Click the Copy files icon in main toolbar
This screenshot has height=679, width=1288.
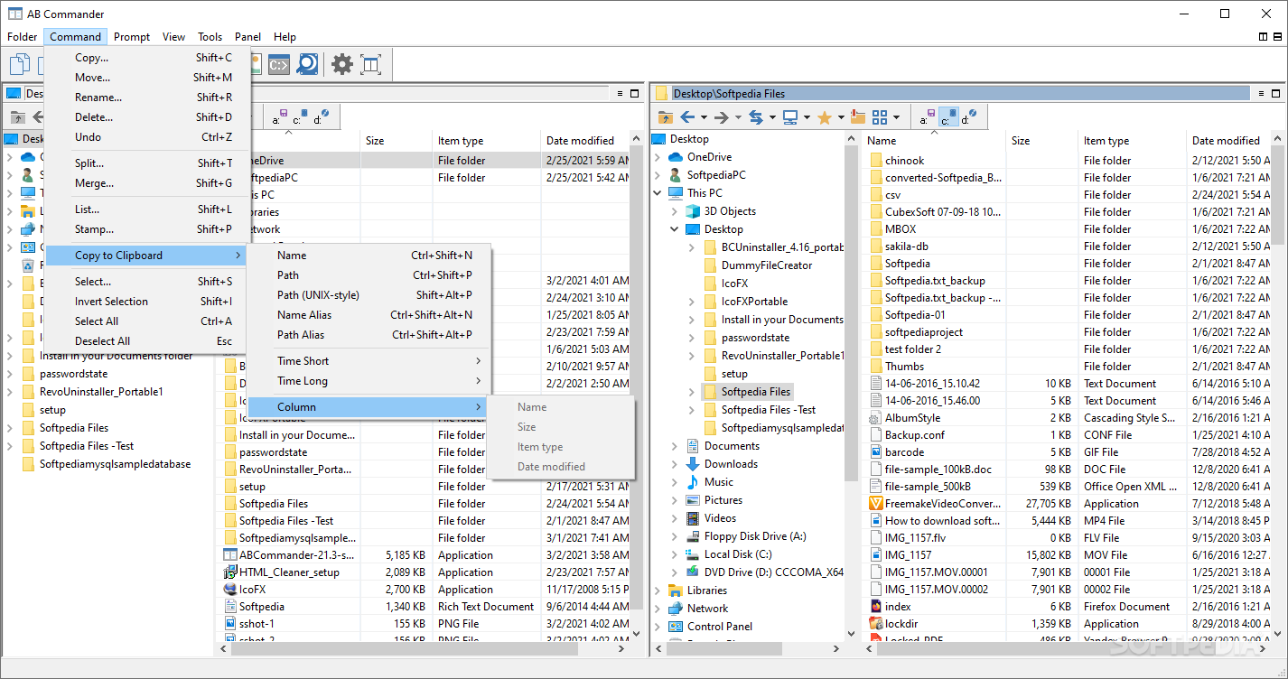pyautogui.click(x=20, y=64)
